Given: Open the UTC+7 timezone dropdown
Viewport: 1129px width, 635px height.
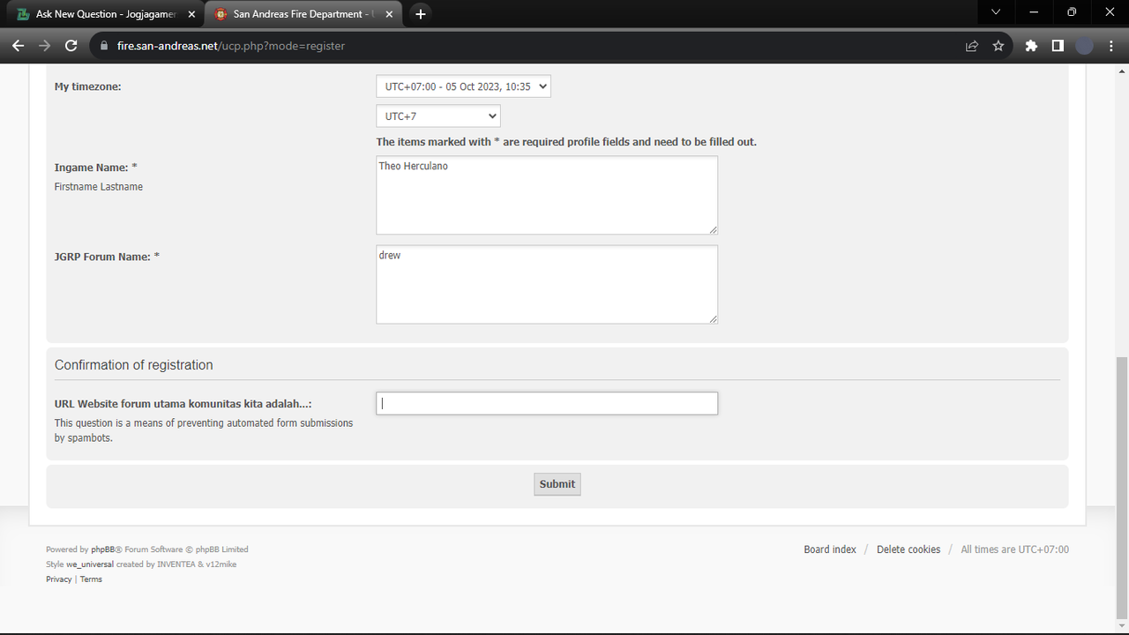Looking at the screenshot, I should pyautogui.click(x=437, y=116).
